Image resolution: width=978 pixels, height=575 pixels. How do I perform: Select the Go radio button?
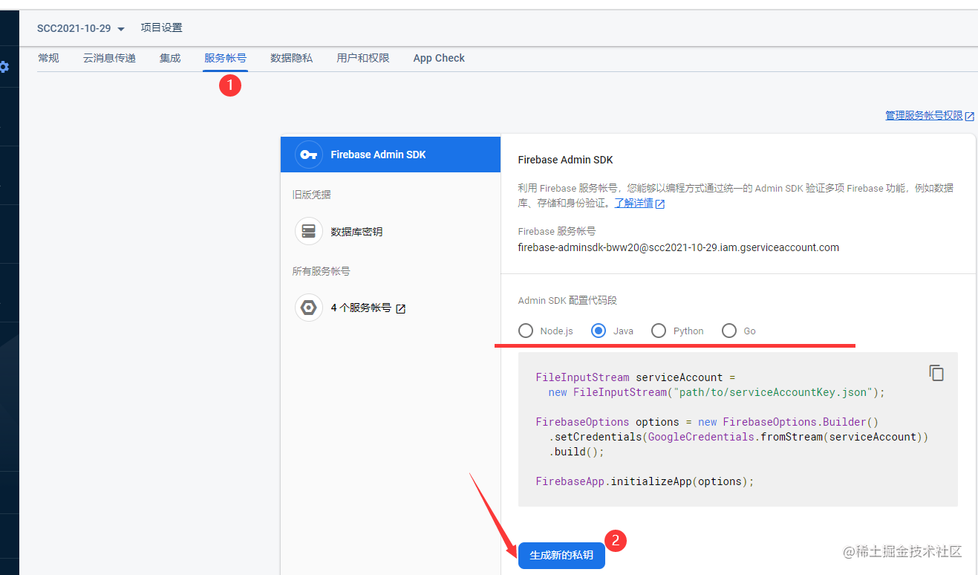pyautogui.click(x=729, y=331)
